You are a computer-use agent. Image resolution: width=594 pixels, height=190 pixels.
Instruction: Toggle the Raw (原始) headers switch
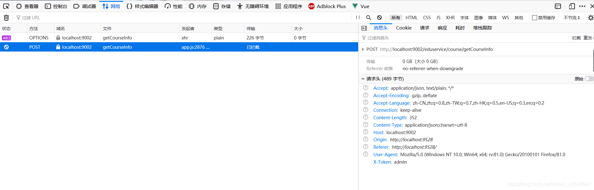pos(589,79)
